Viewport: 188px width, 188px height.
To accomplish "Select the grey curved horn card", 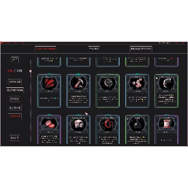I will 166,91.
